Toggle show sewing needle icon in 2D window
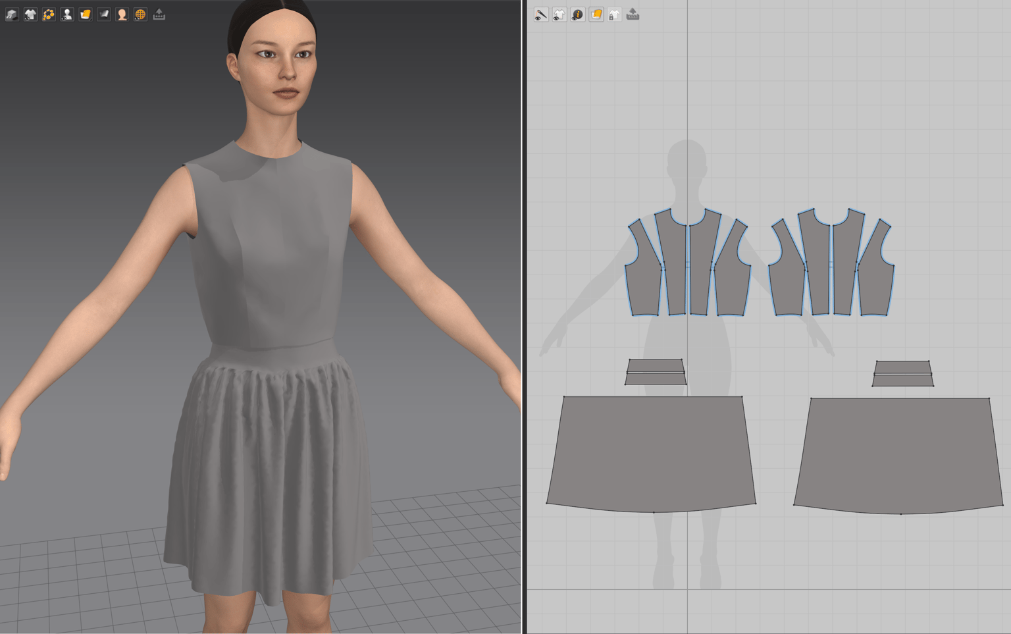Image resolution: width=1011 pixels, height=634 pixels. [540, 14]
